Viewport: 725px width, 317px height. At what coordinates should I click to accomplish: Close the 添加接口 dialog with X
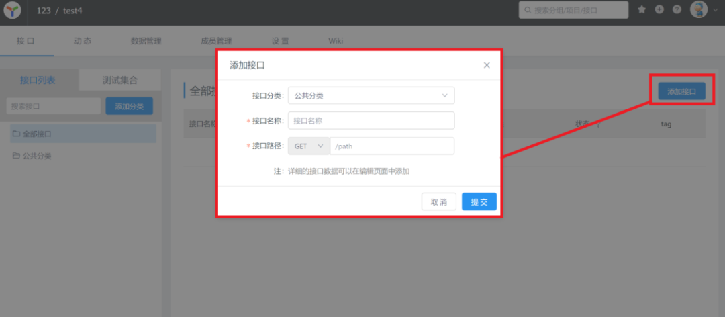pos(487,65)
